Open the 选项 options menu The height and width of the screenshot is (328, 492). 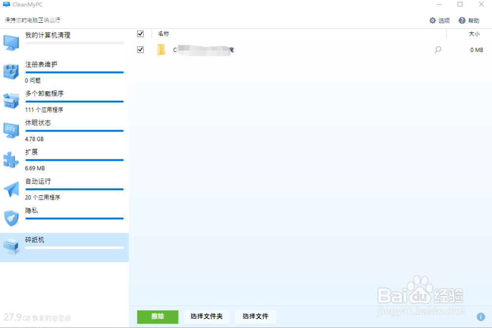[439, 21]
